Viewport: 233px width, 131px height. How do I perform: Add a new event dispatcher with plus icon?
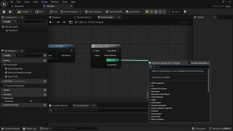[45, 105]
